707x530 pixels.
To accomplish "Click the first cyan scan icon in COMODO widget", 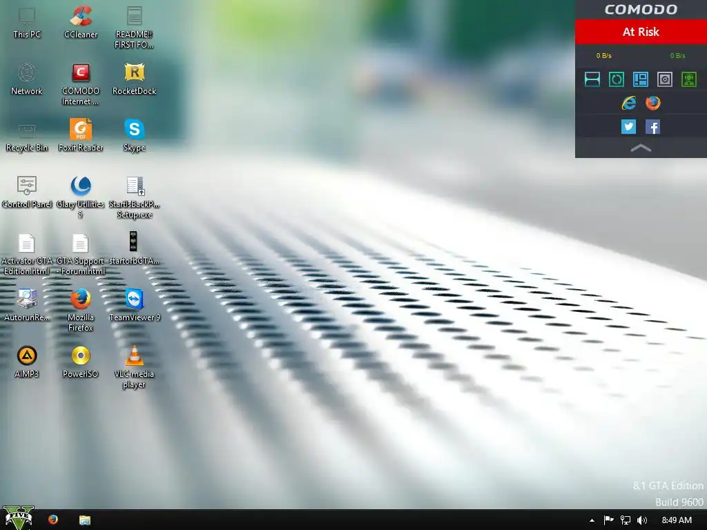I will [592, 79].
